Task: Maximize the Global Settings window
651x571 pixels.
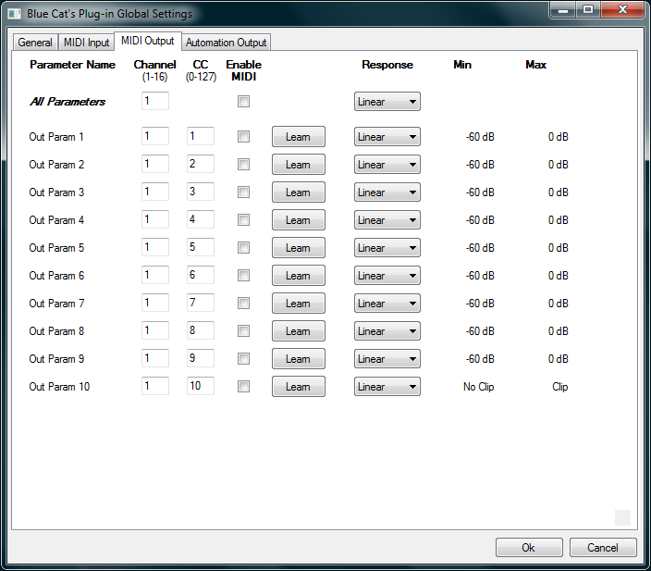Action: [588, 10]
